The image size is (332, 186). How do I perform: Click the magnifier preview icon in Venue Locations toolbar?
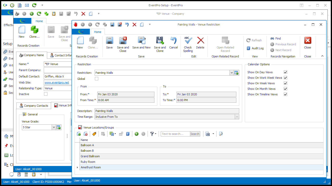pos(221,134)
